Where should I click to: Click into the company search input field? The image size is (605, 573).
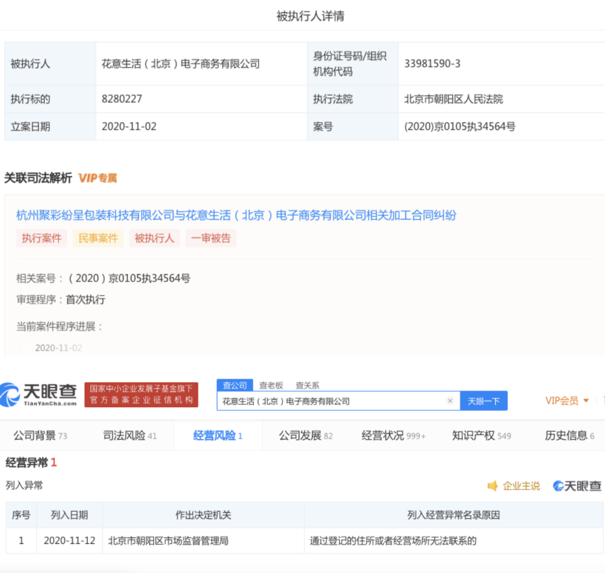point(331,401)
